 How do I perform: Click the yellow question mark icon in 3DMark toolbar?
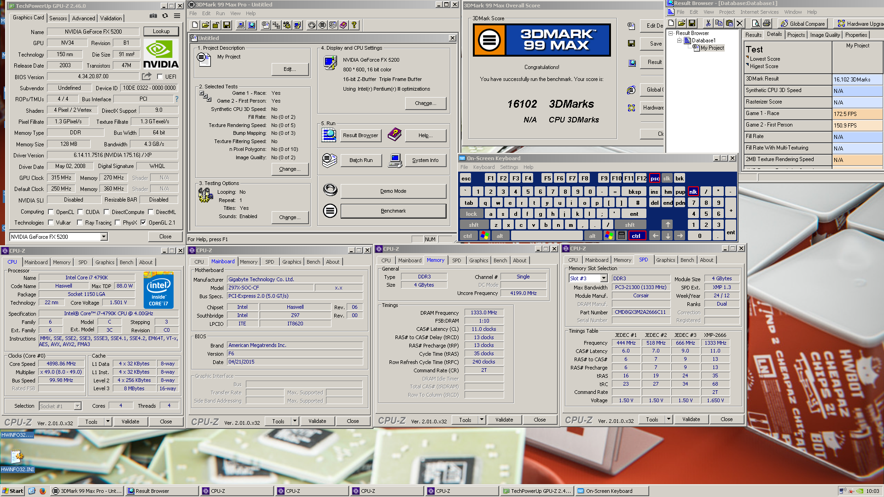(x=354, y=25)
